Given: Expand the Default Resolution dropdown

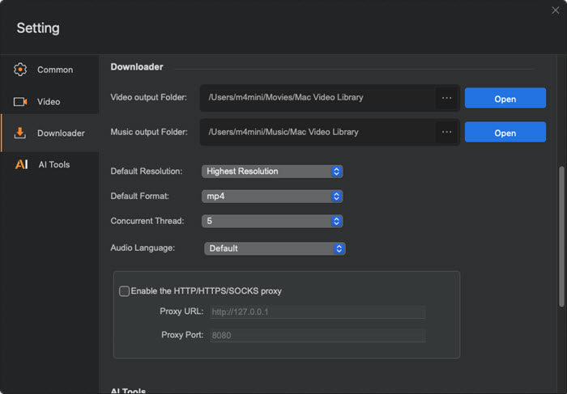Looking at the screenshot, I should [272, 172].
